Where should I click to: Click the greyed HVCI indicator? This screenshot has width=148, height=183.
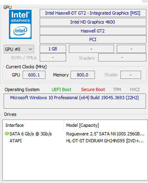[x=135, y=89]
